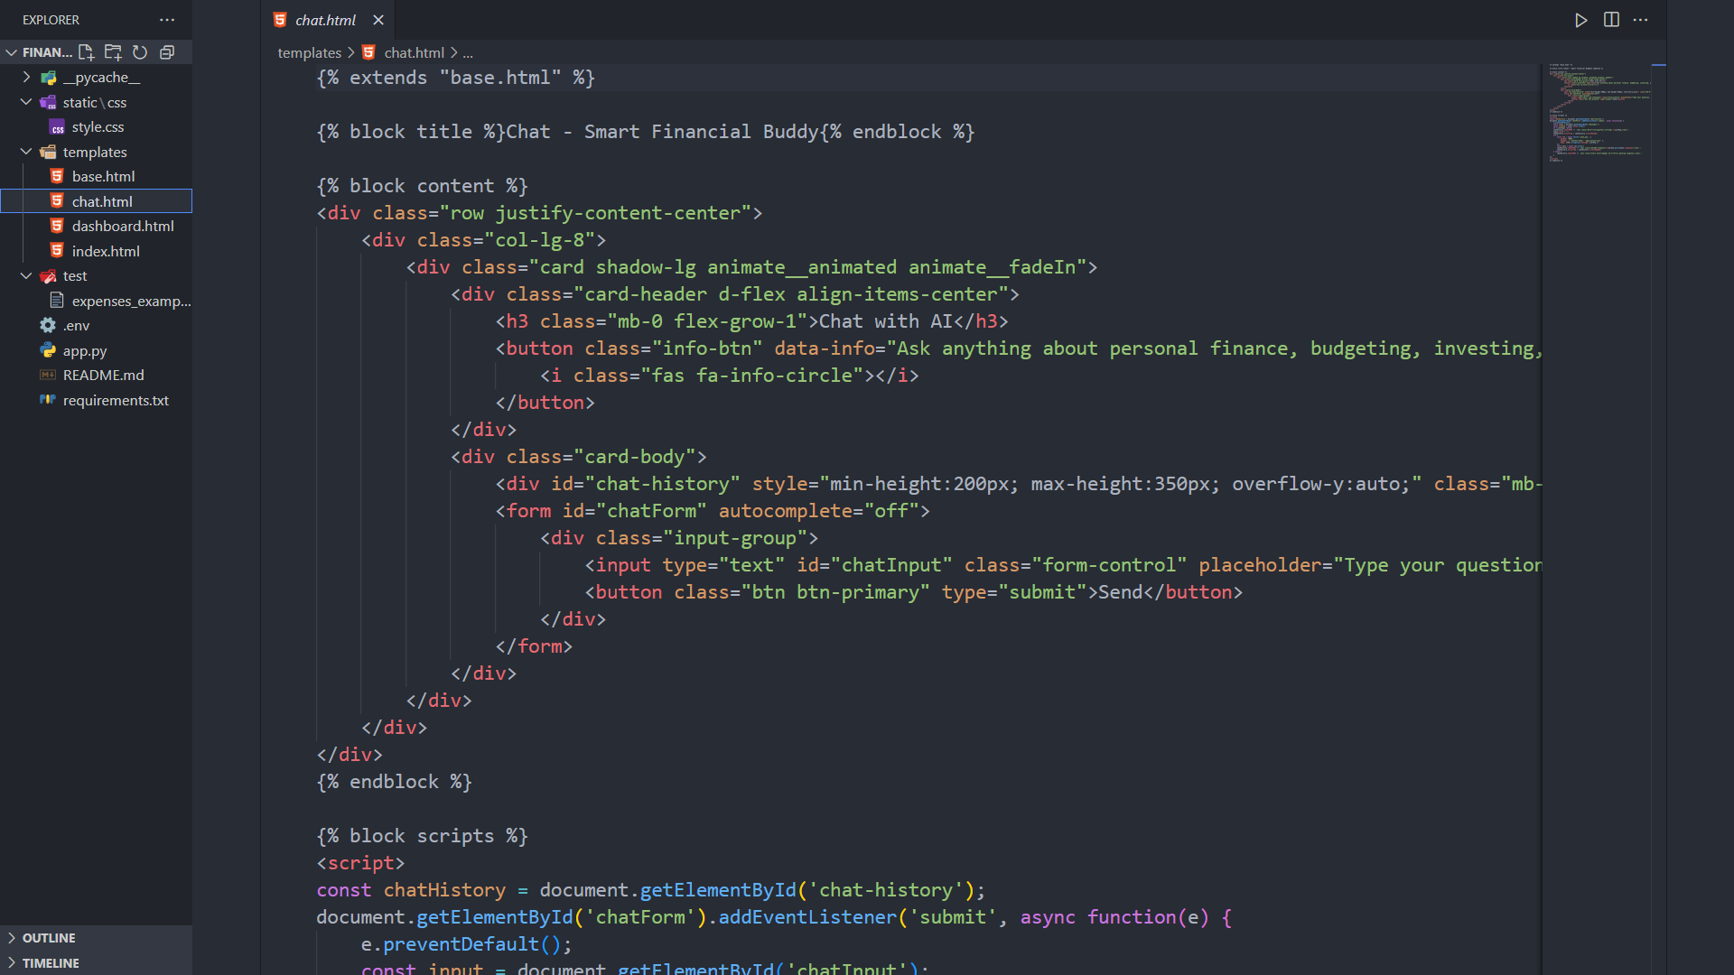Open the editor More Actions ellipsis
The width and height of the screenshot is (1734, 975).
coord(1641,20)
